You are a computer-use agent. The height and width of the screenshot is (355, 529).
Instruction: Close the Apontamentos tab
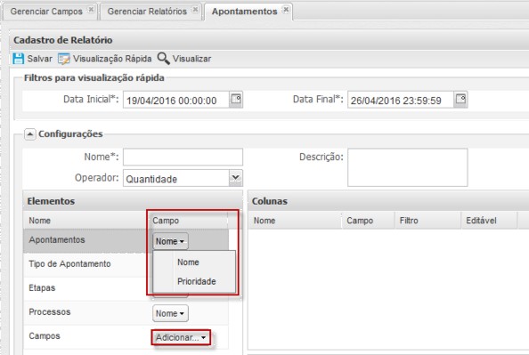coord(286,10)
